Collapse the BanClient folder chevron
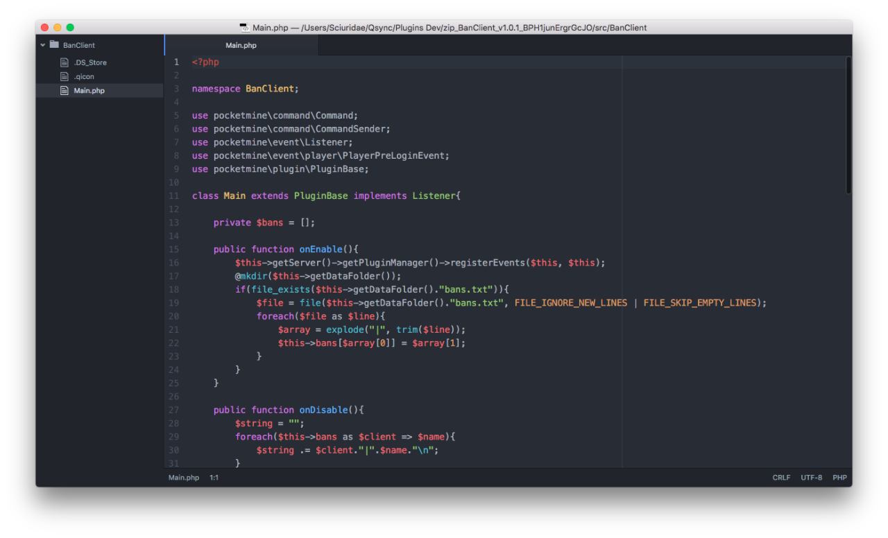The height and width of the screenshot is (538, 888). point(44,45)
